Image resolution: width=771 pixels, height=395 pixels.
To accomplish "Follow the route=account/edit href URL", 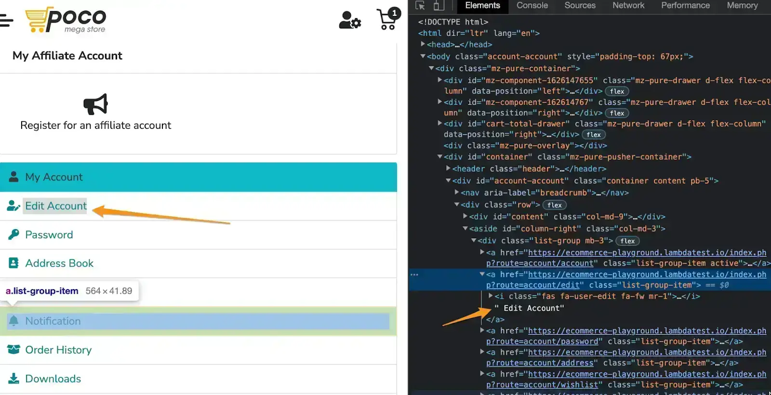I will tap(626, 280).
